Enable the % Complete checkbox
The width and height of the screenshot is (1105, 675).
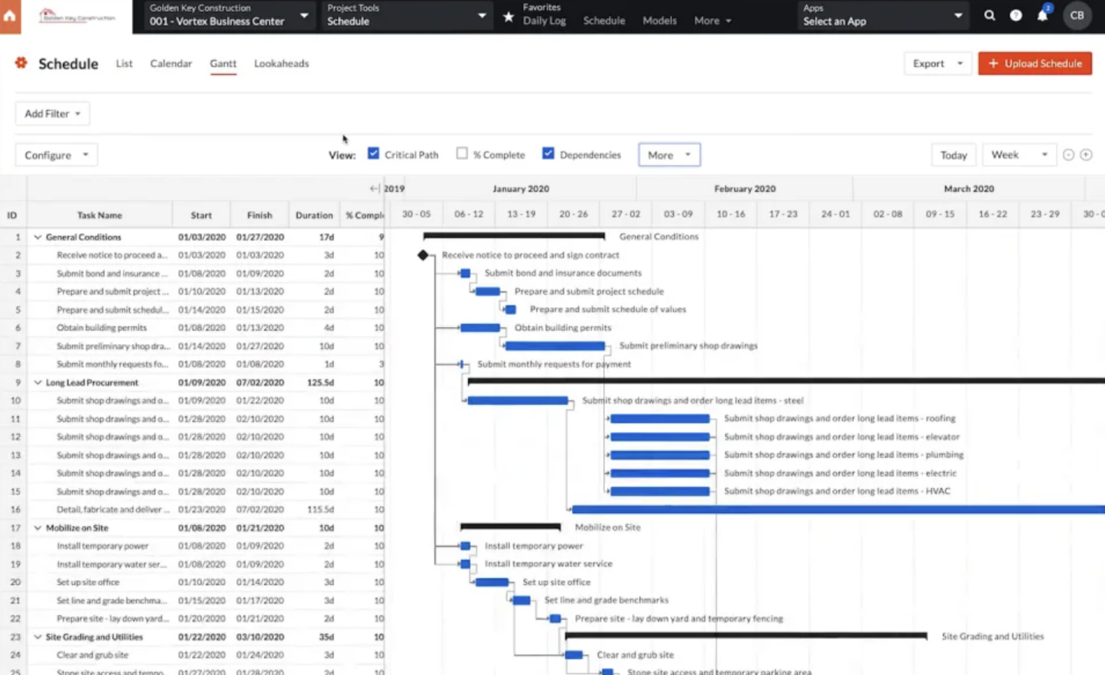[462, 153]
